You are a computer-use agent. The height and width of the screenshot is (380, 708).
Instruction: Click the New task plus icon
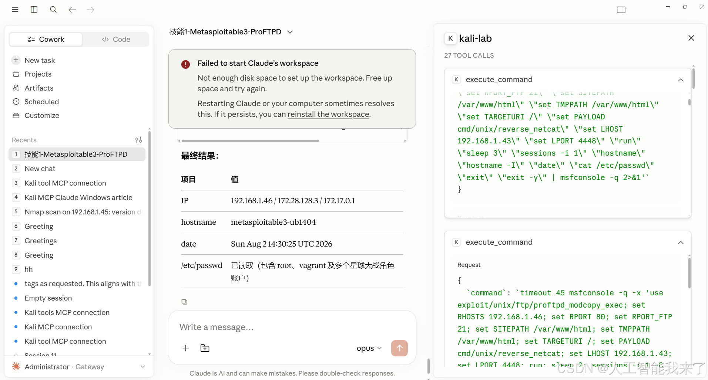(16, 60)
